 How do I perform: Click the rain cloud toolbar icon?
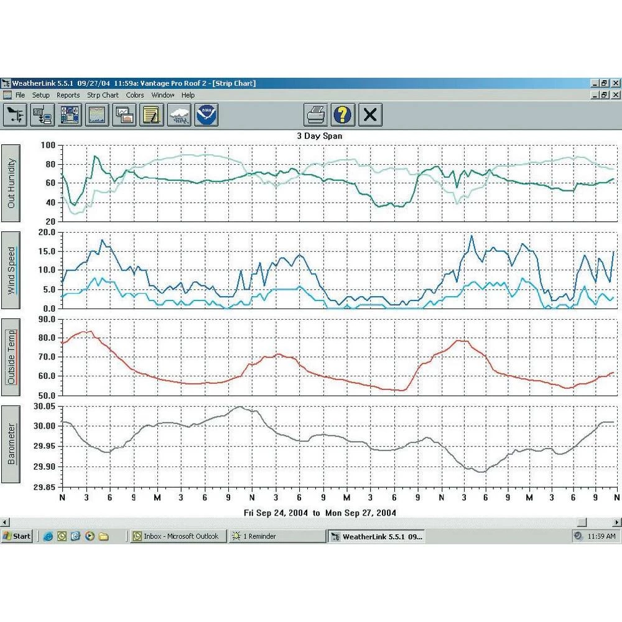tap(179, 114)
